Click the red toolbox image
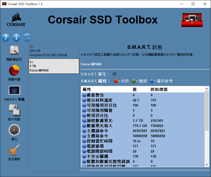211x177 pixels. tap(192, 20)
